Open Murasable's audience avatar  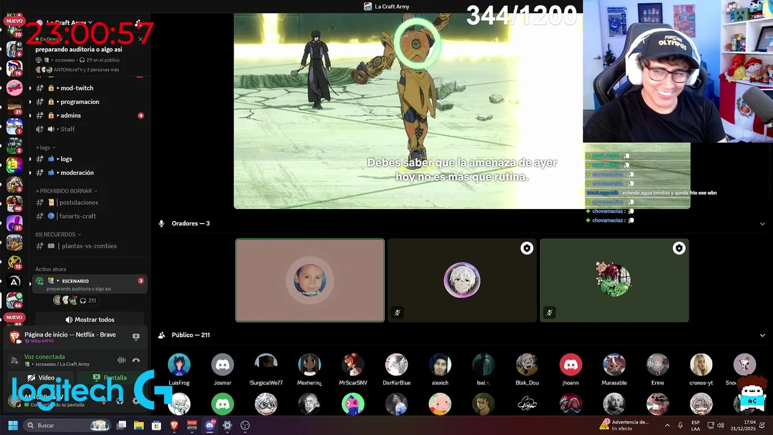tap(614, 365)
